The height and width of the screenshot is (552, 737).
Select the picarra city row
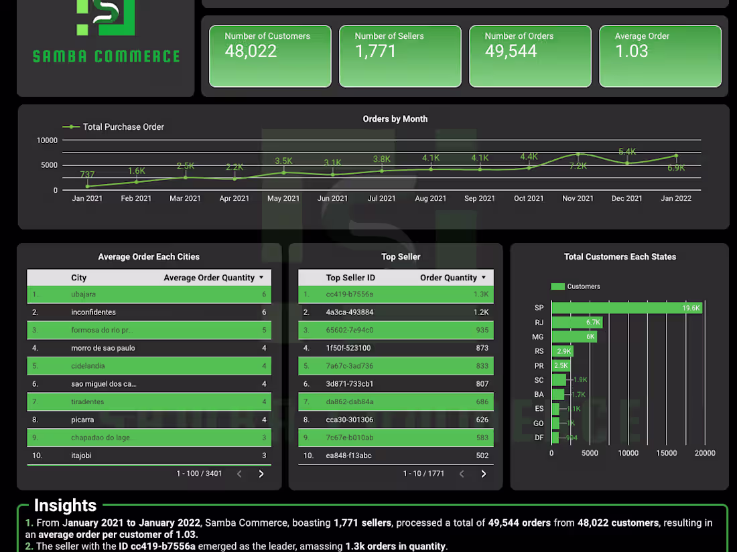pos(149,420)
